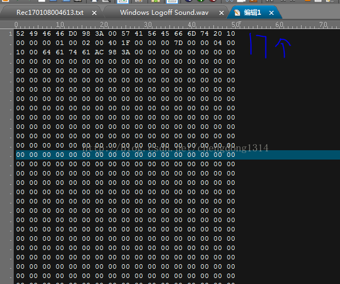Place cursor on byte D0 in first row
The width and height of the screenshot is (340, 284).
[x=73, y=34]
